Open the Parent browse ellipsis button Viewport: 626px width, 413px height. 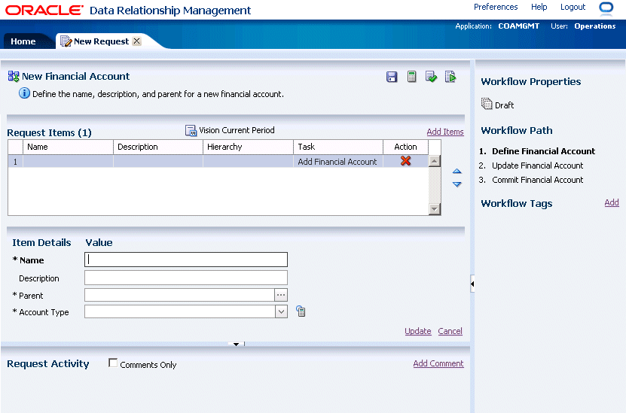(281, 295)
